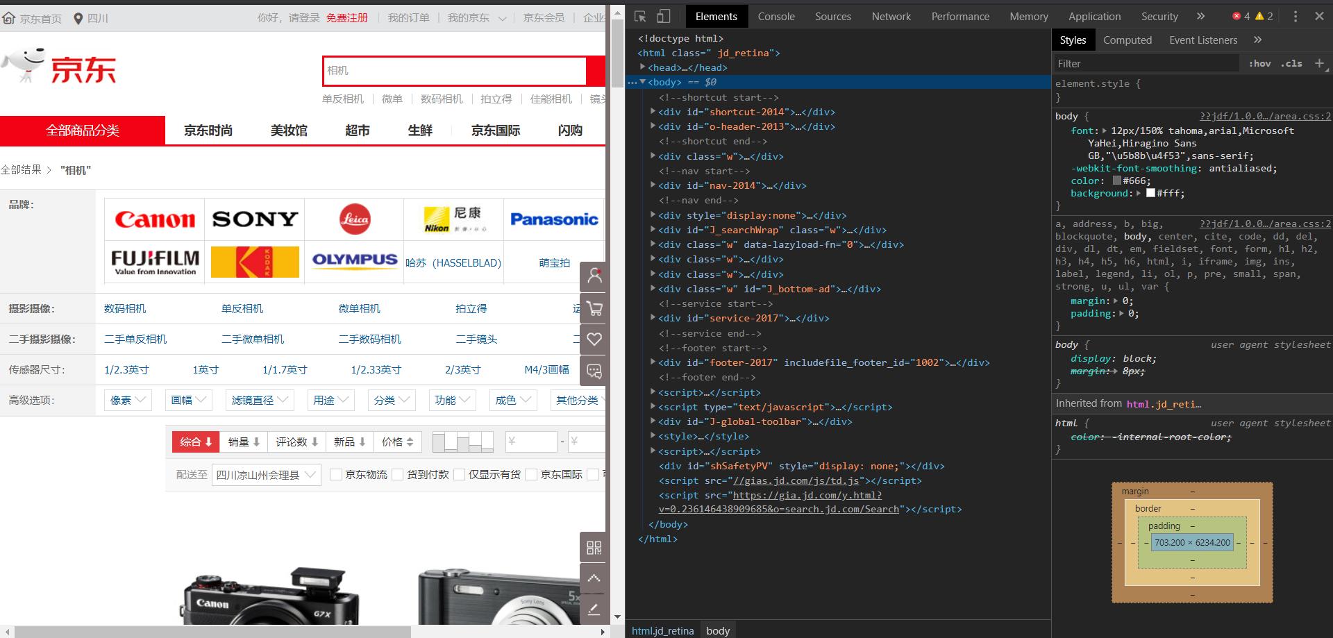Sort results by 评论数
The image size is (1333, 638).
[x=297, y=442]
